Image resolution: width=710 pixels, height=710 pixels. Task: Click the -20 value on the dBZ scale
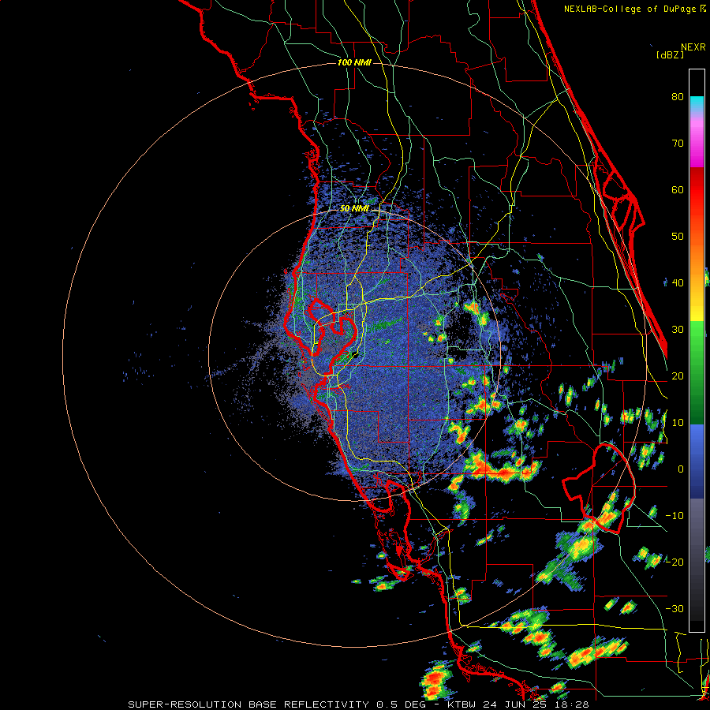tap(674, 562)
